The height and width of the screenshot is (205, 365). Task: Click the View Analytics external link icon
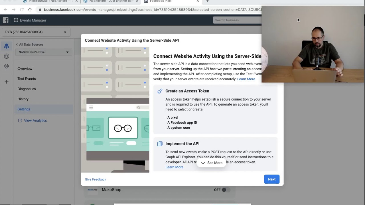(20, 120)
